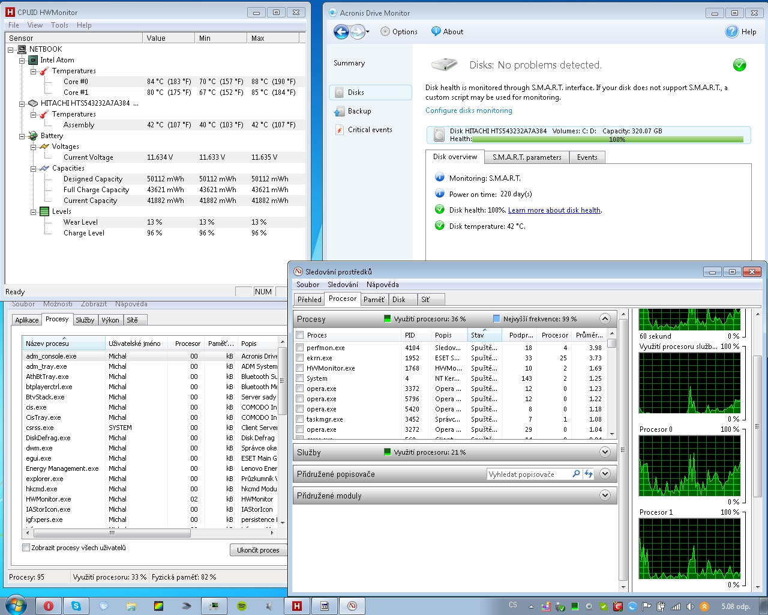Collapse the Levels node
The width and height of the screenshot is (768, 615).
34,212
